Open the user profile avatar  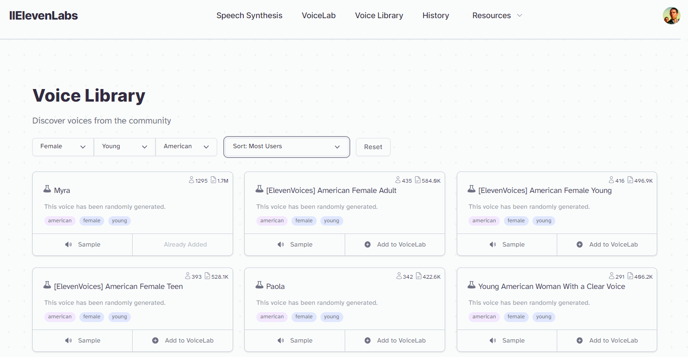671,15
